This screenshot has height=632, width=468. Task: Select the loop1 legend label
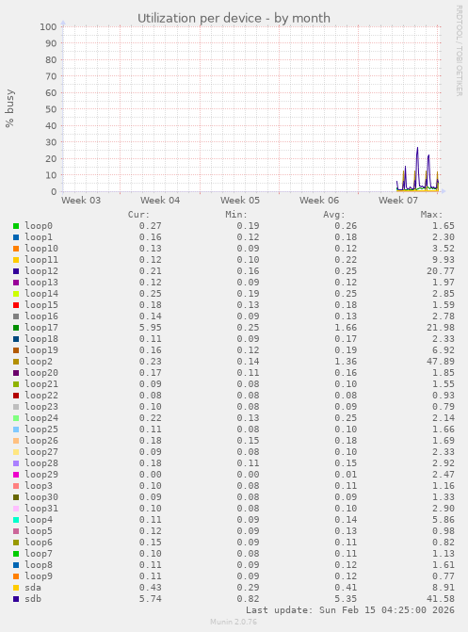tap(39, 237)
